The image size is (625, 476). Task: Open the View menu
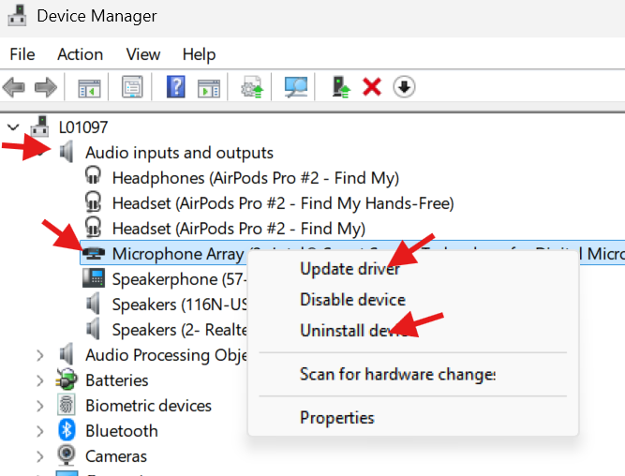pyautogui.click(x=143, y=54)
